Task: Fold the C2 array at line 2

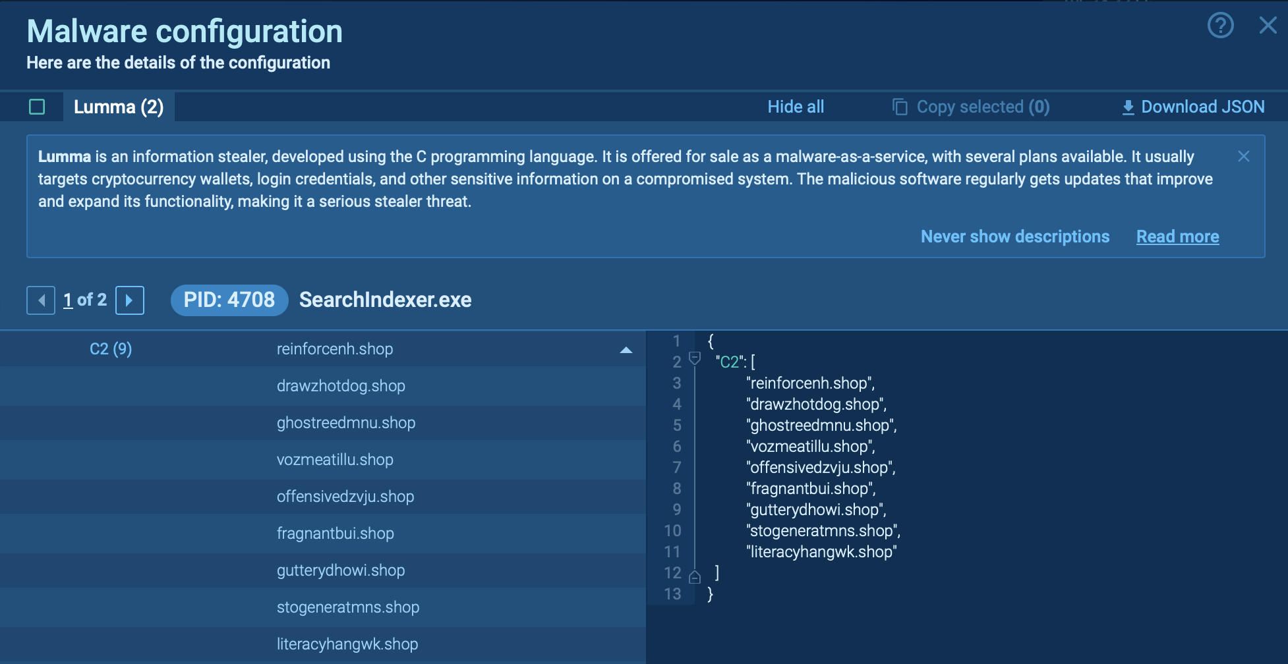Action: [x=694, y=358]
